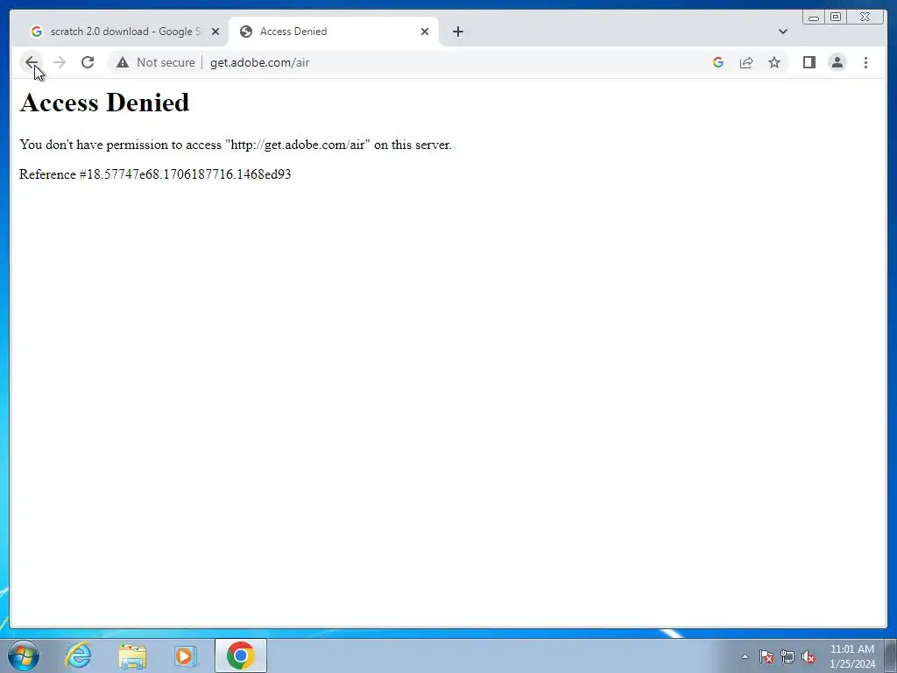Close the Access Denied tab
Image resolution: width=897 pixels, height=673 pixels.
point(425,32)
